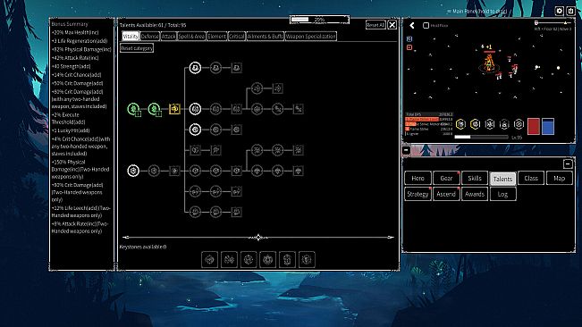The width and height of the screenshot is (582, 327).
Task: Click the Total DPS row
Action: (429, 114)
